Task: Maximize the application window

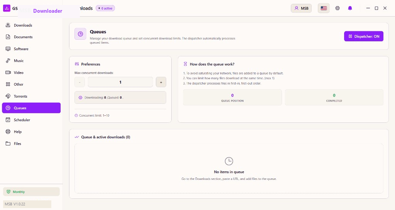Action: [x=376, y=8]
